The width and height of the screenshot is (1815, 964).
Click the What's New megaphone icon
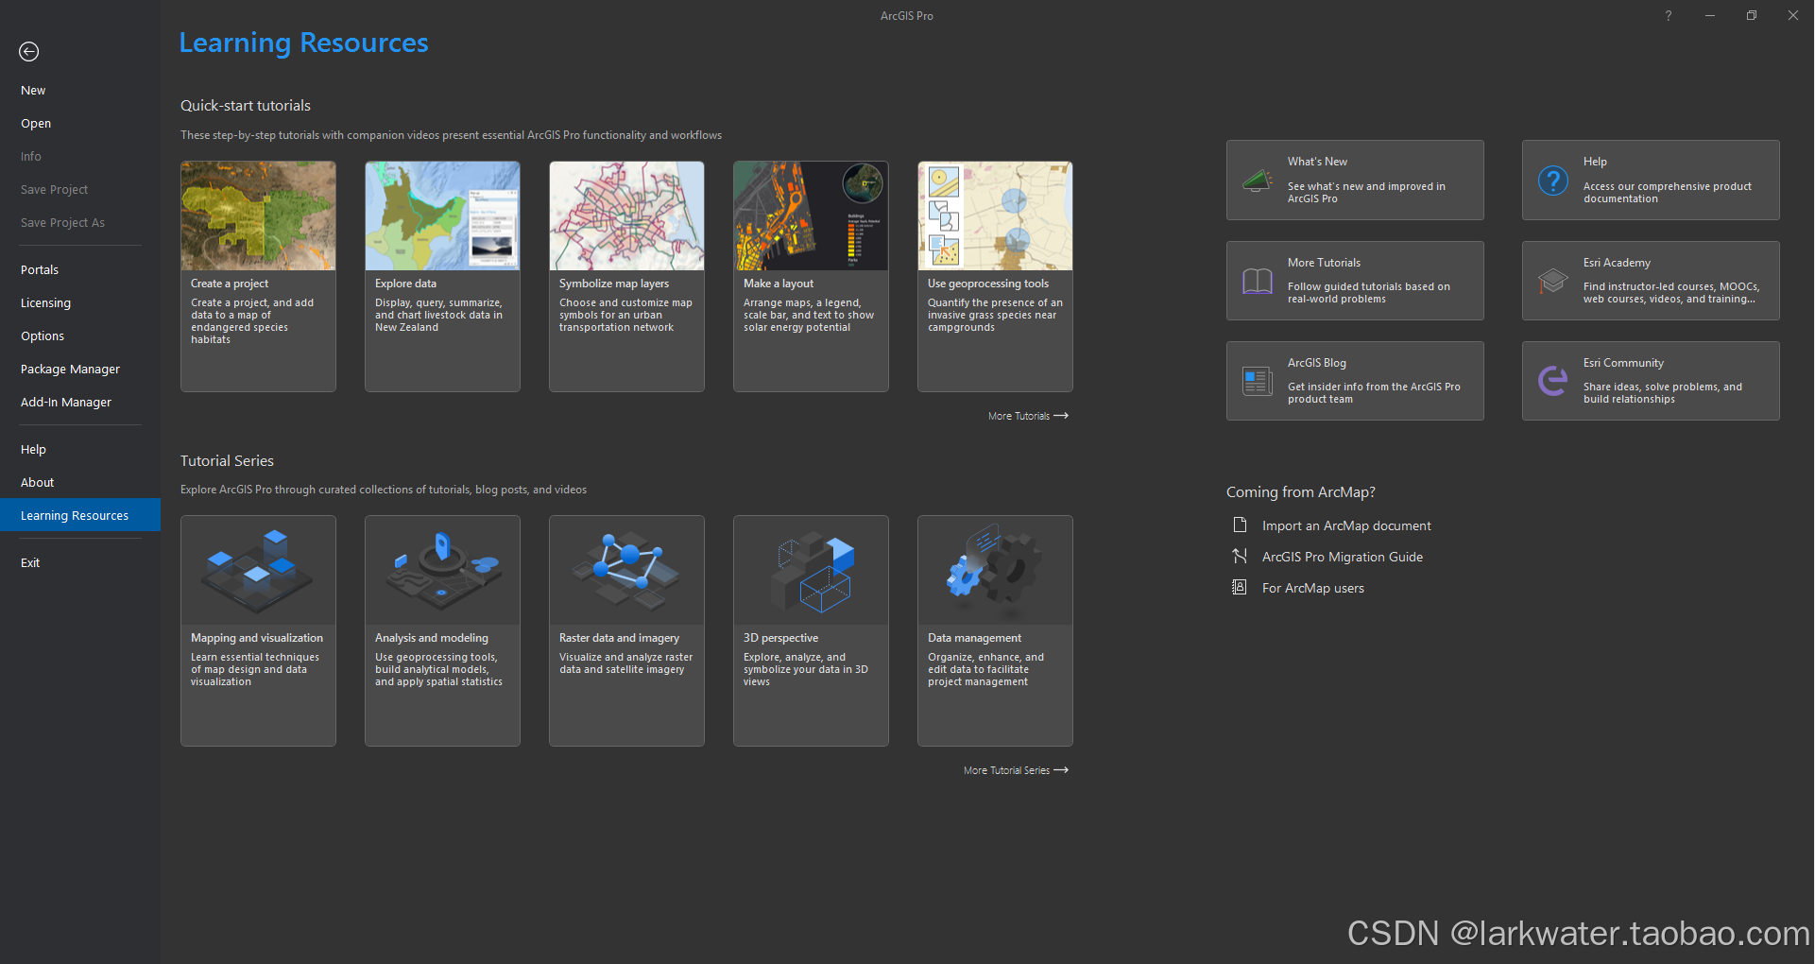(1258, 180)
